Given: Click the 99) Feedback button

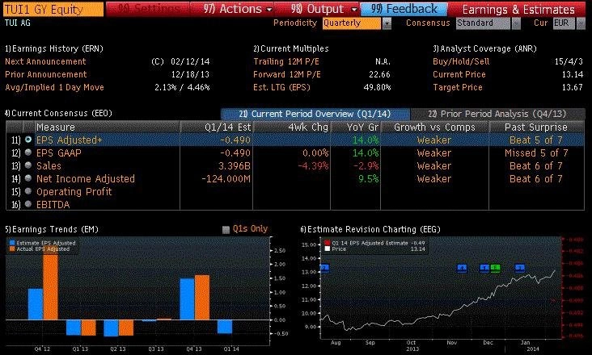Looking at the screenshot, I should 404,9.
